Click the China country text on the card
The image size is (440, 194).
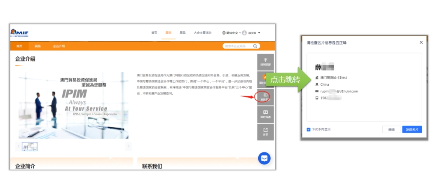325,84
